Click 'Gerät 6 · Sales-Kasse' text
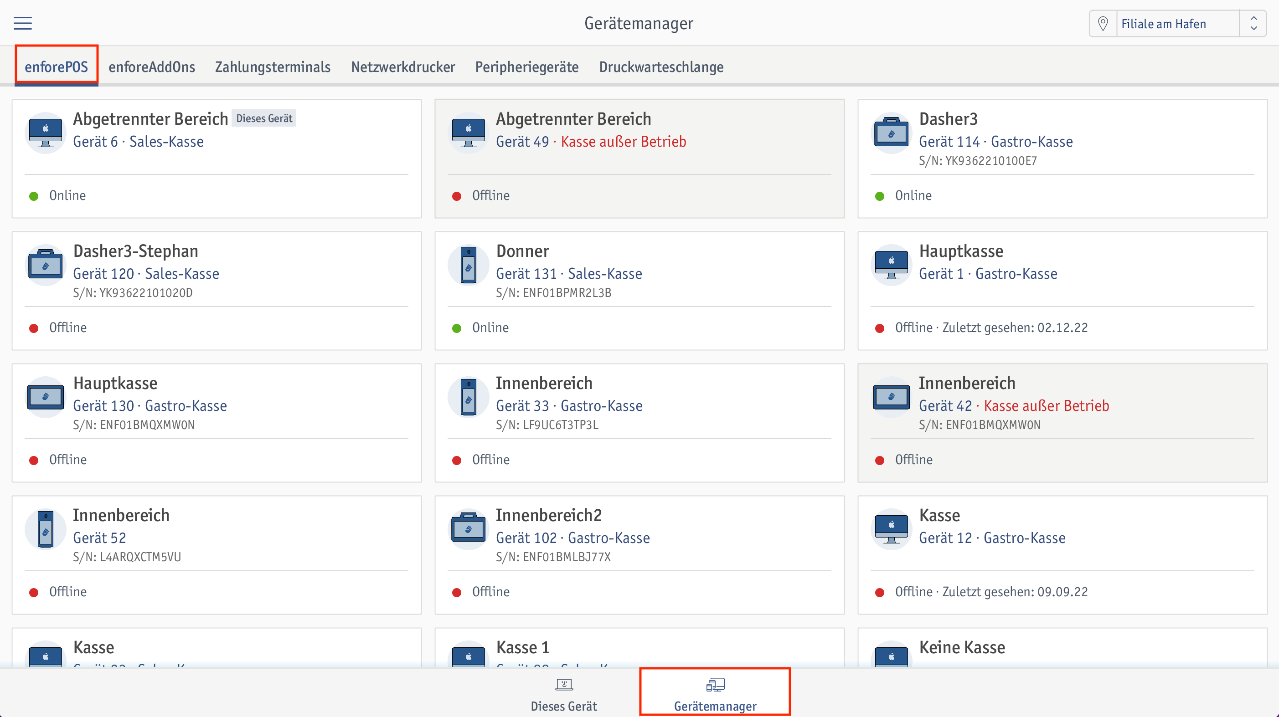 point(138,141)
